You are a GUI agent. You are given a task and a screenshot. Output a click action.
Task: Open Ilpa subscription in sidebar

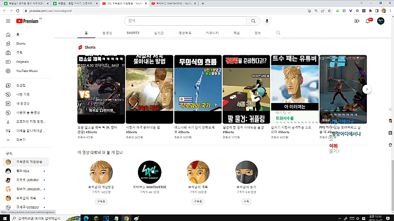tap(27, 171)
